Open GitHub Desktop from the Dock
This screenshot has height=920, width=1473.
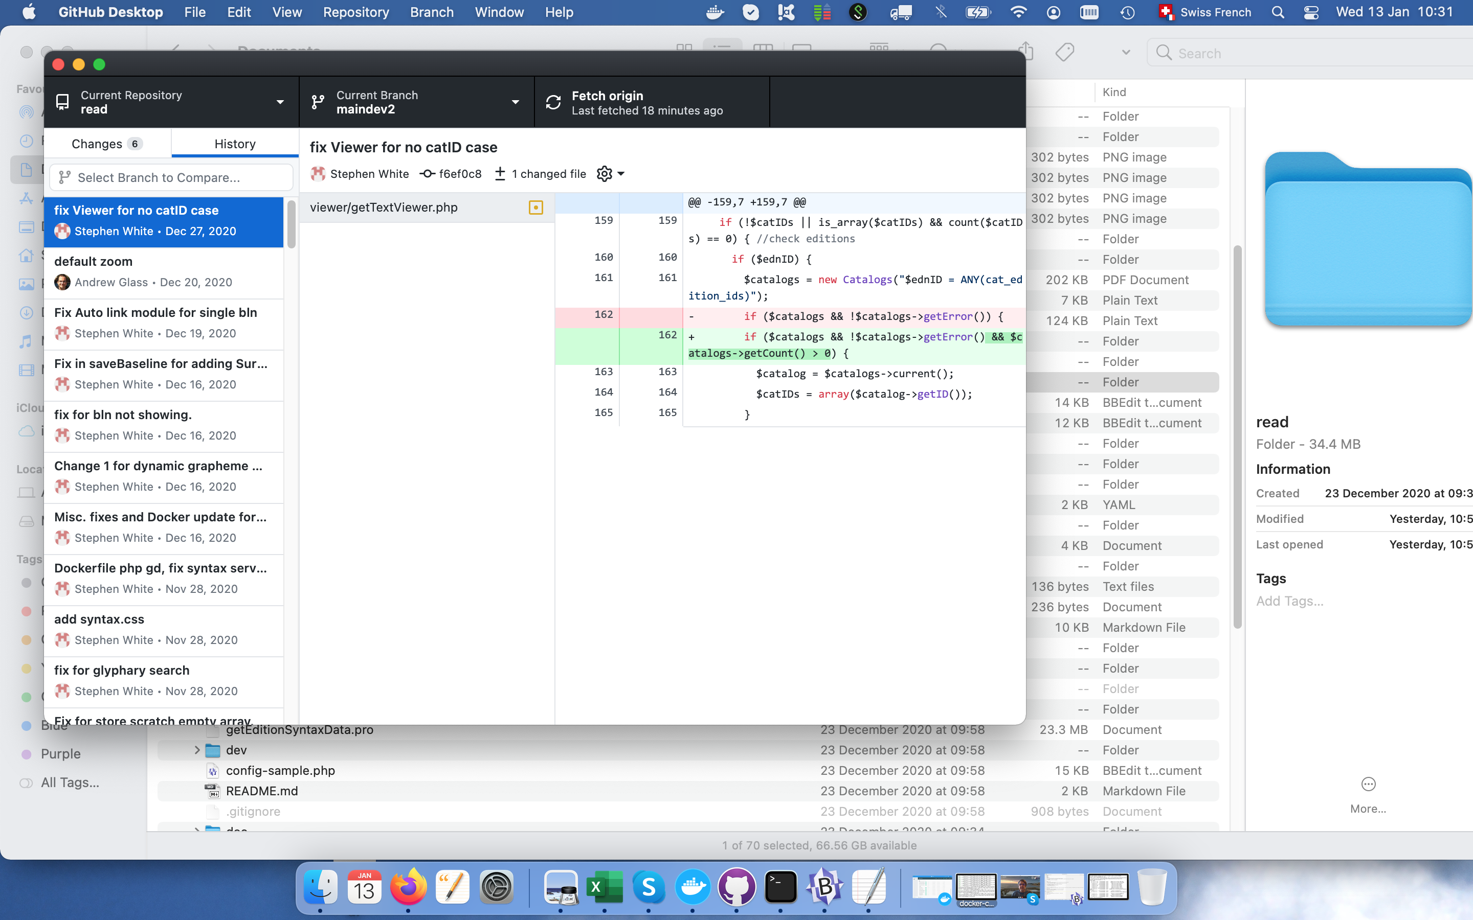pos(736,887)
